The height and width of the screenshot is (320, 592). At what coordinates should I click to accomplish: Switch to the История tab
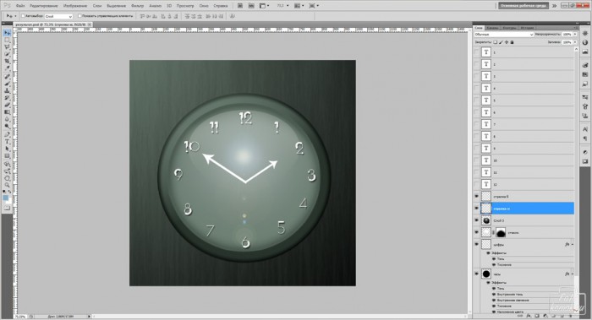tap(527, 28)
